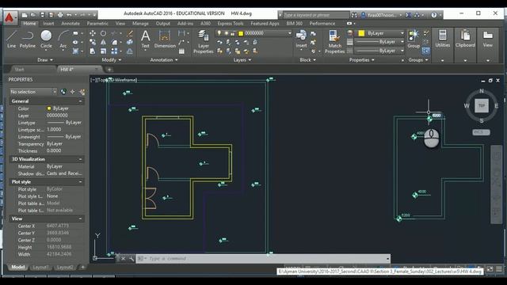Maximize the drawing viewport window
This screenshot has height=285, width=507.
click(490, 81)
